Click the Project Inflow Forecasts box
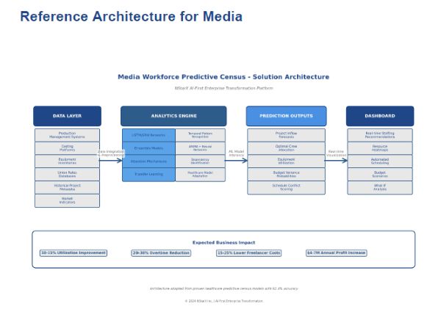The image size is (441, 309). [286, 135]
